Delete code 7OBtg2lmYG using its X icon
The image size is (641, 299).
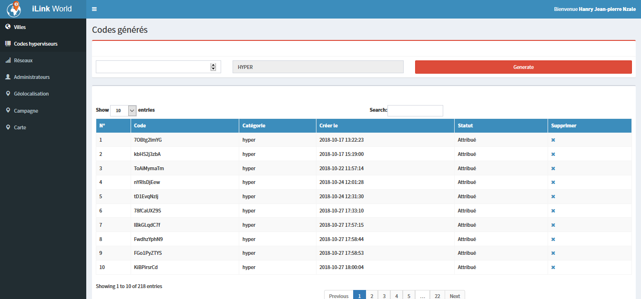(x=553, y=140)
